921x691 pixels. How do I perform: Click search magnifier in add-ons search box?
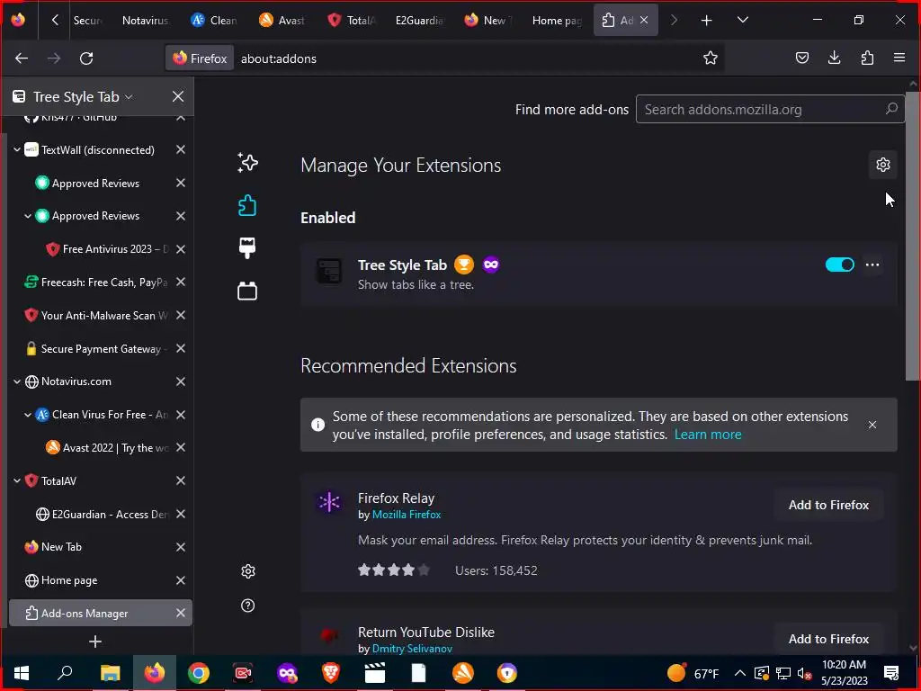coord(891,109)
